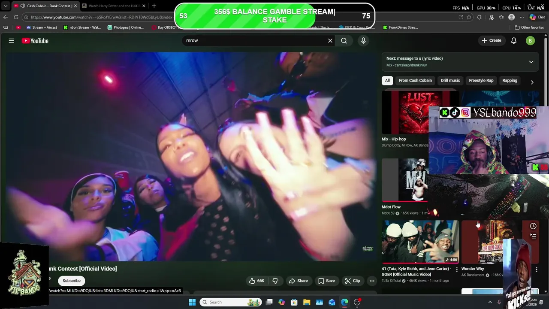549x309 pixels.
Task: Open the YouTube bookmark icon in favorites bar
Action: (18, 27)
